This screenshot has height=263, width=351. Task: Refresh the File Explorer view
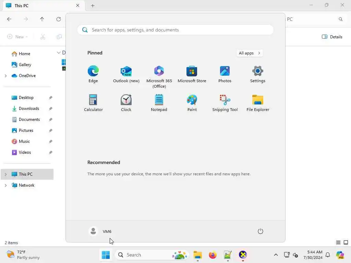tap(59, 19)
